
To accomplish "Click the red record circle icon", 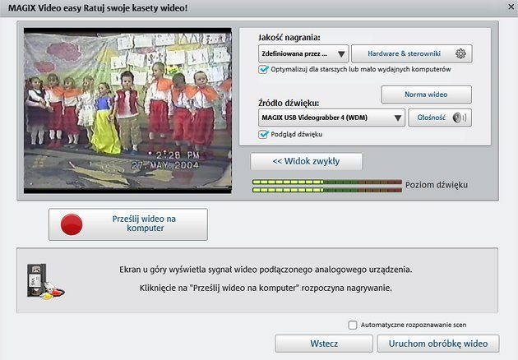I will (72, 224).
